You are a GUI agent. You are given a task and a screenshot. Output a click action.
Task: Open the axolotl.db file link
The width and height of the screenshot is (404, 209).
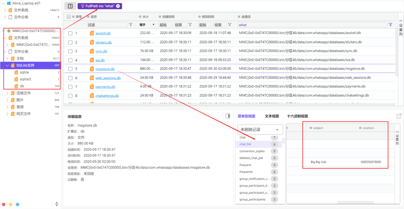pos(103,33)
